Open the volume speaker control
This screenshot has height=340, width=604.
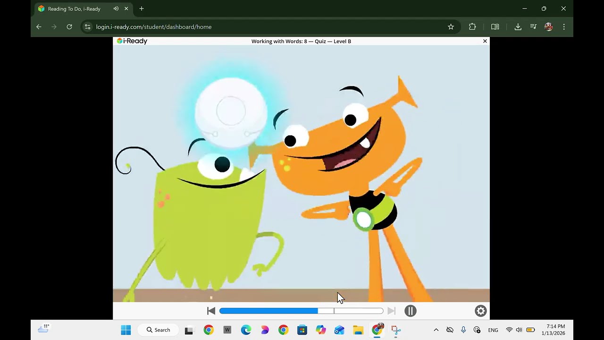point(519,330)
